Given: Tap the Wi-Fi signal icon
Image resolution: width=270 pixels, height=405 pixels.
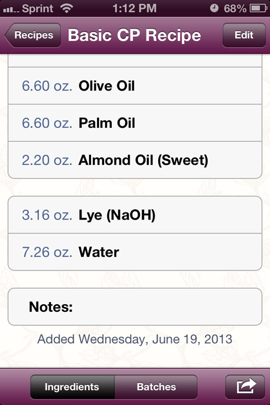Looking at the screenshot, I should tap(67, 8).
